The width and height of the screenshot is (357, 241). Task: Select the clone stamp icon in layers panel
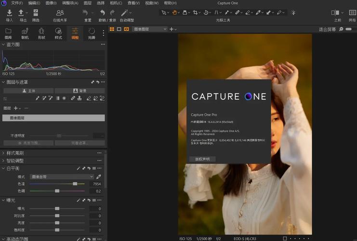[x=79, y=98]
